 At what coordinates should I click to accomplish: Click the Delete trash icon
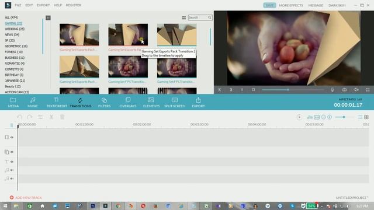(x=62, y=117)
